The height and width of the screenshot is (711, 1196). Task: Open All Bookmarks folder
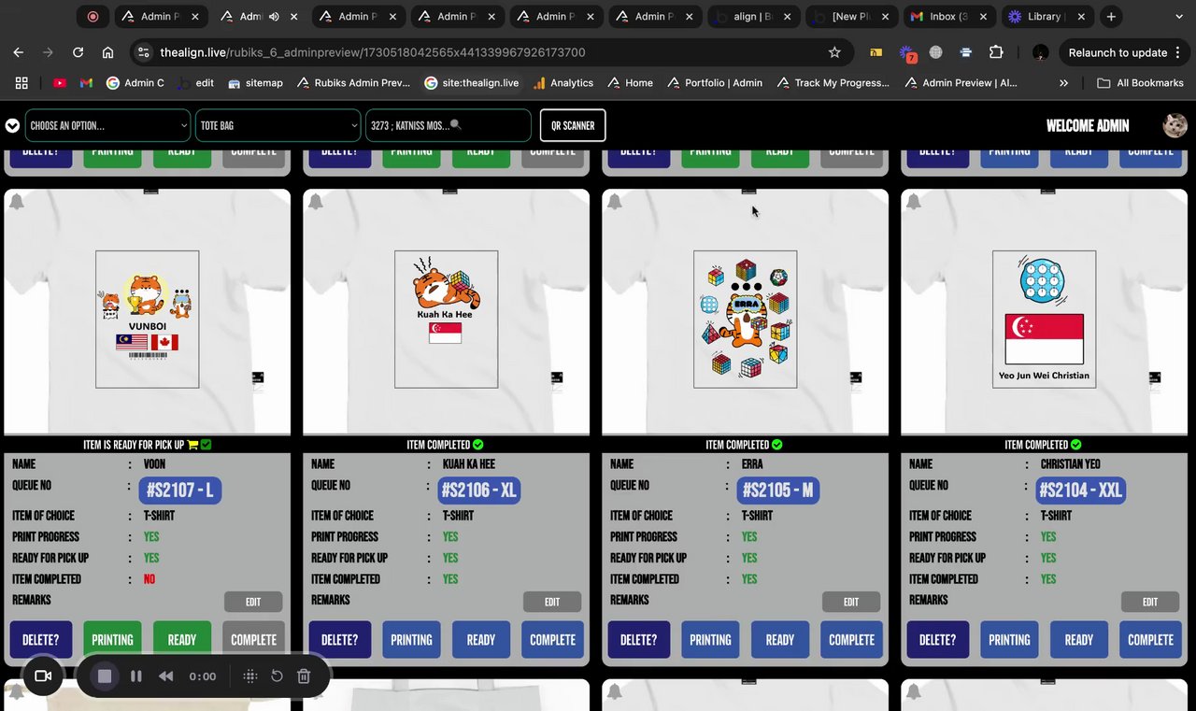1140,82
